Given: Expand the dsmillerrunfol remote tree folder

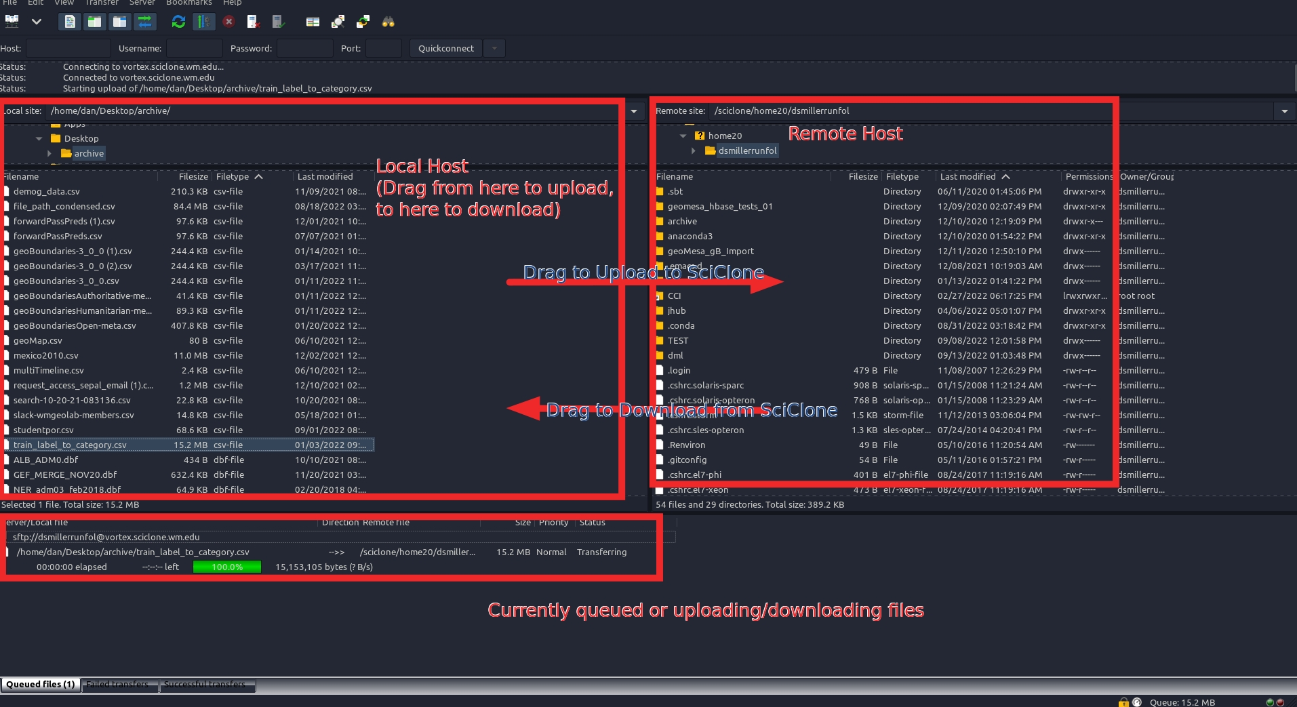Looking at the screenshot, I should pyautogui.click(x=693, y=150).
